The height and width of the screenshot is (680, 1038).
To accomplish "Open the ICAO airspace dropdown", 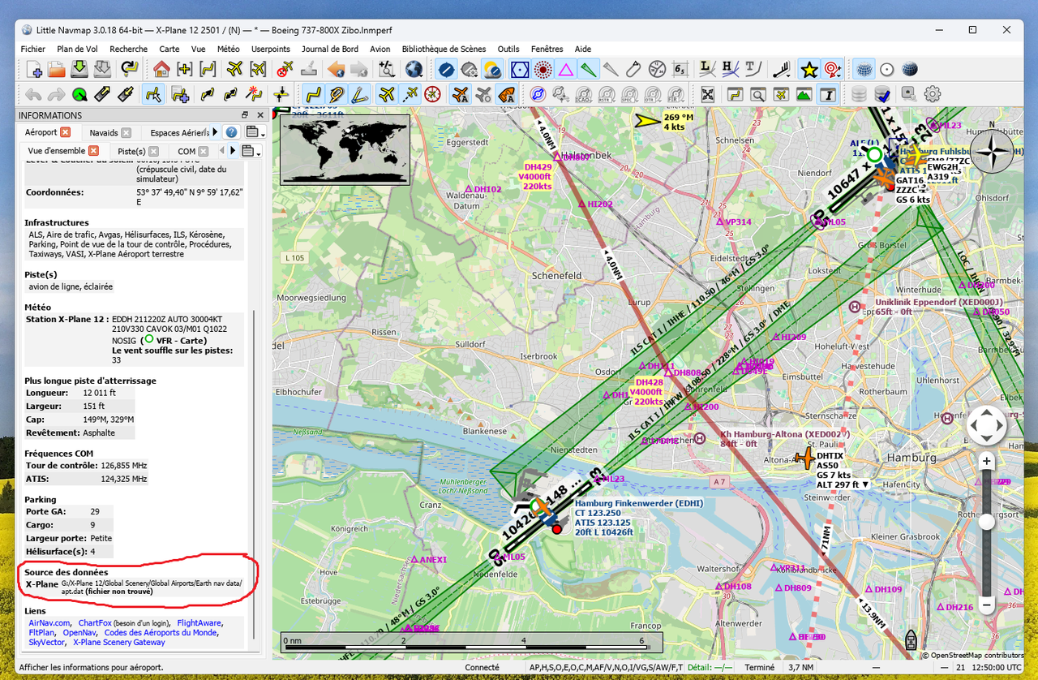I will [584, 94].
